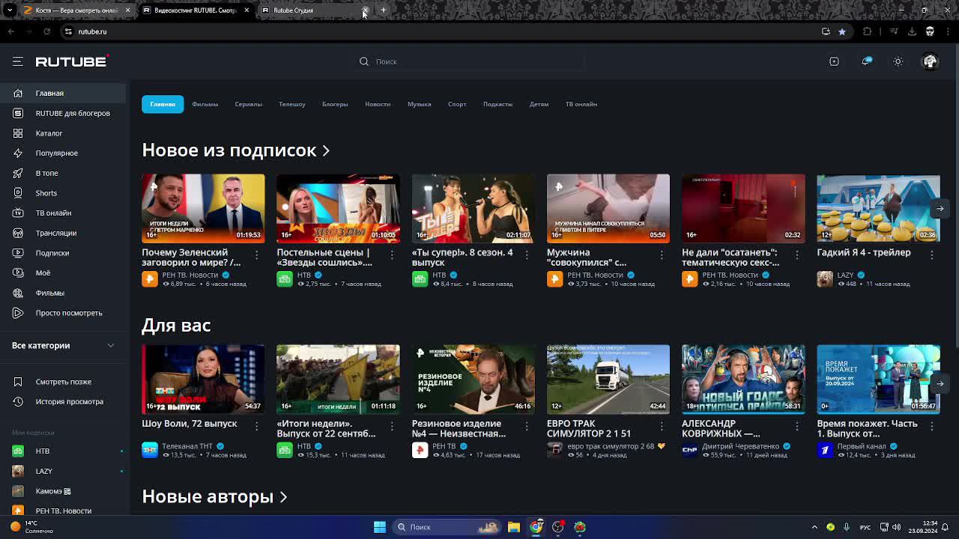959x539 pixels.
Task: Click the search field on RUTUBE
Action: click(x=471, y=61)
